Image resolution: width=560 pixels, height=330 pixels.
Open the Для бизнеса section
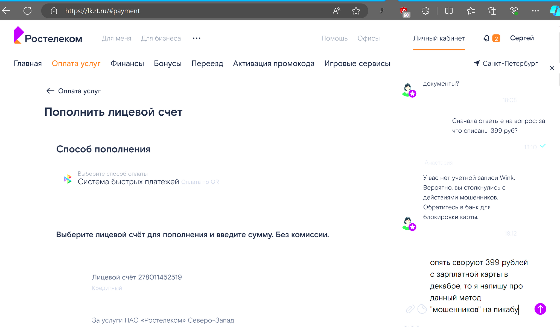click(161, 38)
